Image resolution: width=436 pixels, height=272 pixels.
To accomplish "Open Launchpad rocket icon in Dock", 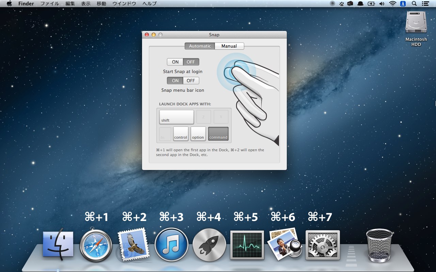I will (209, 244).
